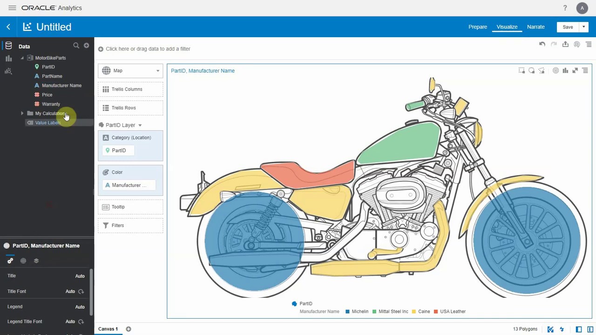Image resolution: width=596 pixels, height=335 pixels.
Task: Open the Data Layers properties tab
Action: coord(36,261)
